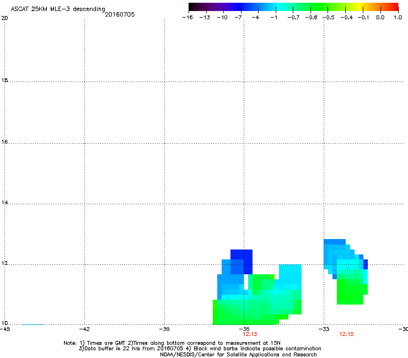Click the colorbar label -4
This screenshot has width=408, height=358.
255,18
